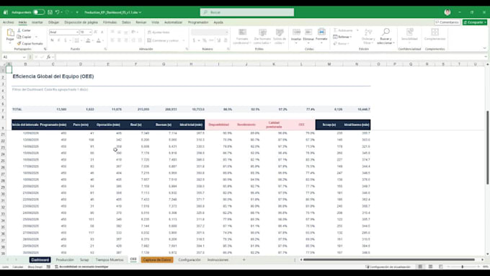
Task: Open the Captura de Datos sheet tab
Action: [157, 259]
